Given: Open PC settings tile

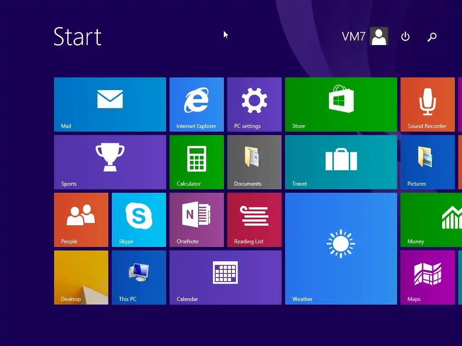Looking at the screenshot, I should click(x=254, y=105).
